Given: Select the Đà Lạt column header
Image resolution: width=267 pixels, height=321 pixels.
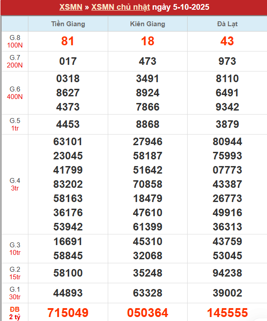Looking at the screenshot, I should click(227, 24).
